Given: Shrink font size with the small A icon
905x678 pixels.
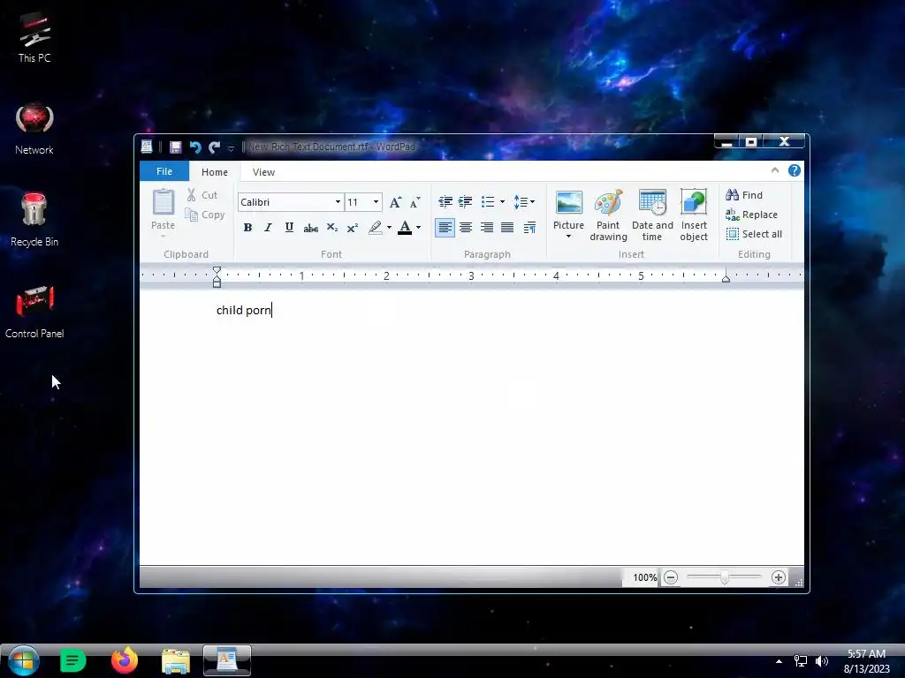Looking at the screenshot, I should tap(415, 202).
